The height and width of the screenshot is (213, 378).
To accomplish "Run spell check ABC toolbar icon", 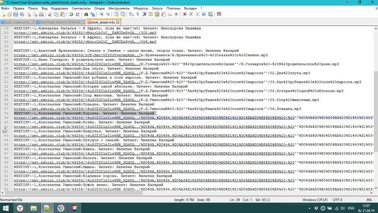I will pos(219,14).
